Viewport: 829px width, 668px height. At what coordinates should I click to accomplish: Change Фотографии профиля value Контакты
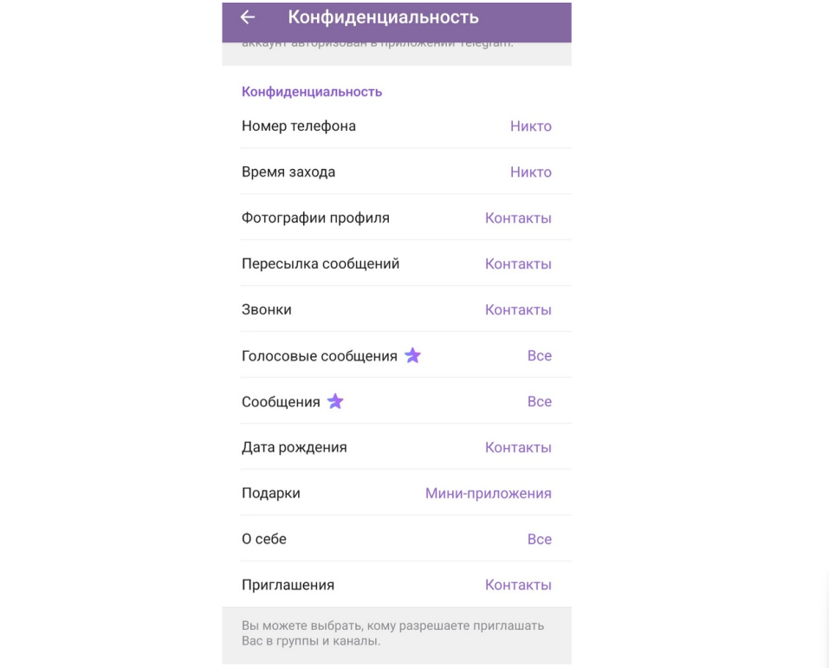click(518, 218)
